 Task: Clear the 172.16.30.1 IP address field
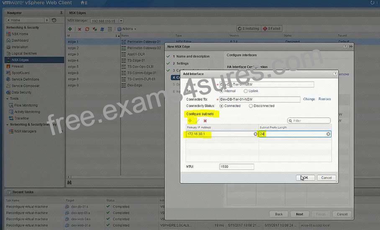[x=255, y=134]
